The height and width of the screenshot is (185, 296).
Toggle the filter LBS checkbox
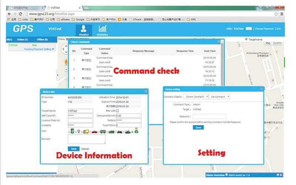(x=117, y=111)
